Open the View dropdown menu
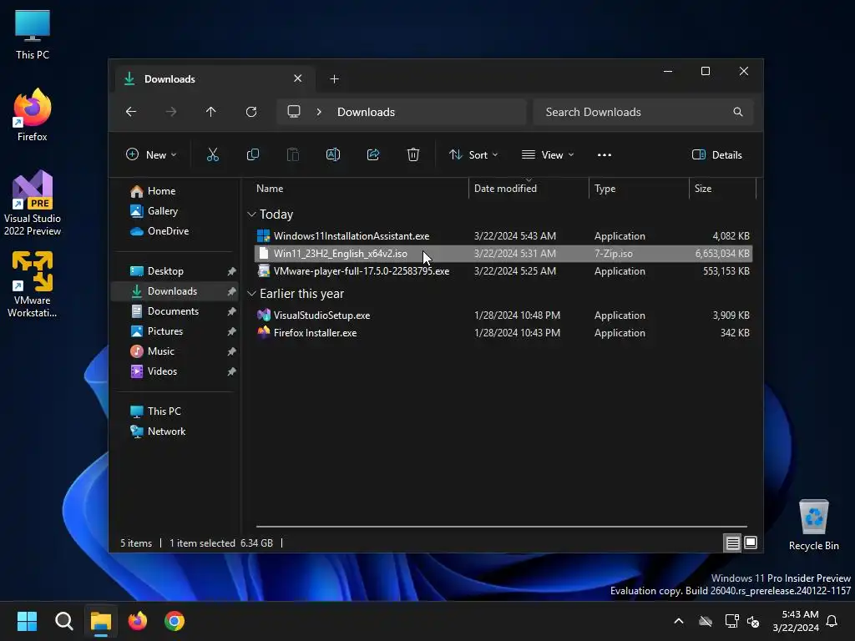The height and width of the screenshot is (641, 855). (x=548, y=154)
